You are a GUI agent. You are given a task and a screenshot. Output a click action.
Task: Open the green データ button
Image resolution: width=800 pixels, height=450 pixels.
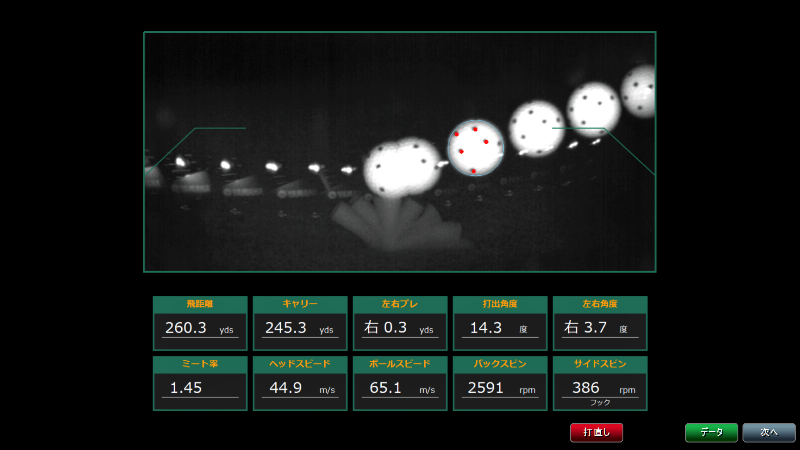[x=711, y=432]
